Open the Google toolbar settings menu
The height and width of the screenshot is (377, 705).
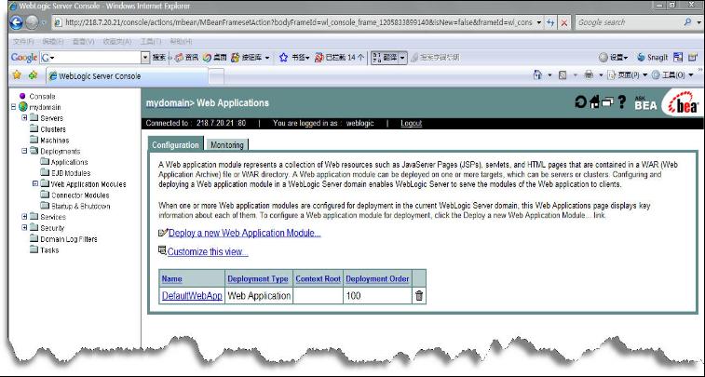614,58
